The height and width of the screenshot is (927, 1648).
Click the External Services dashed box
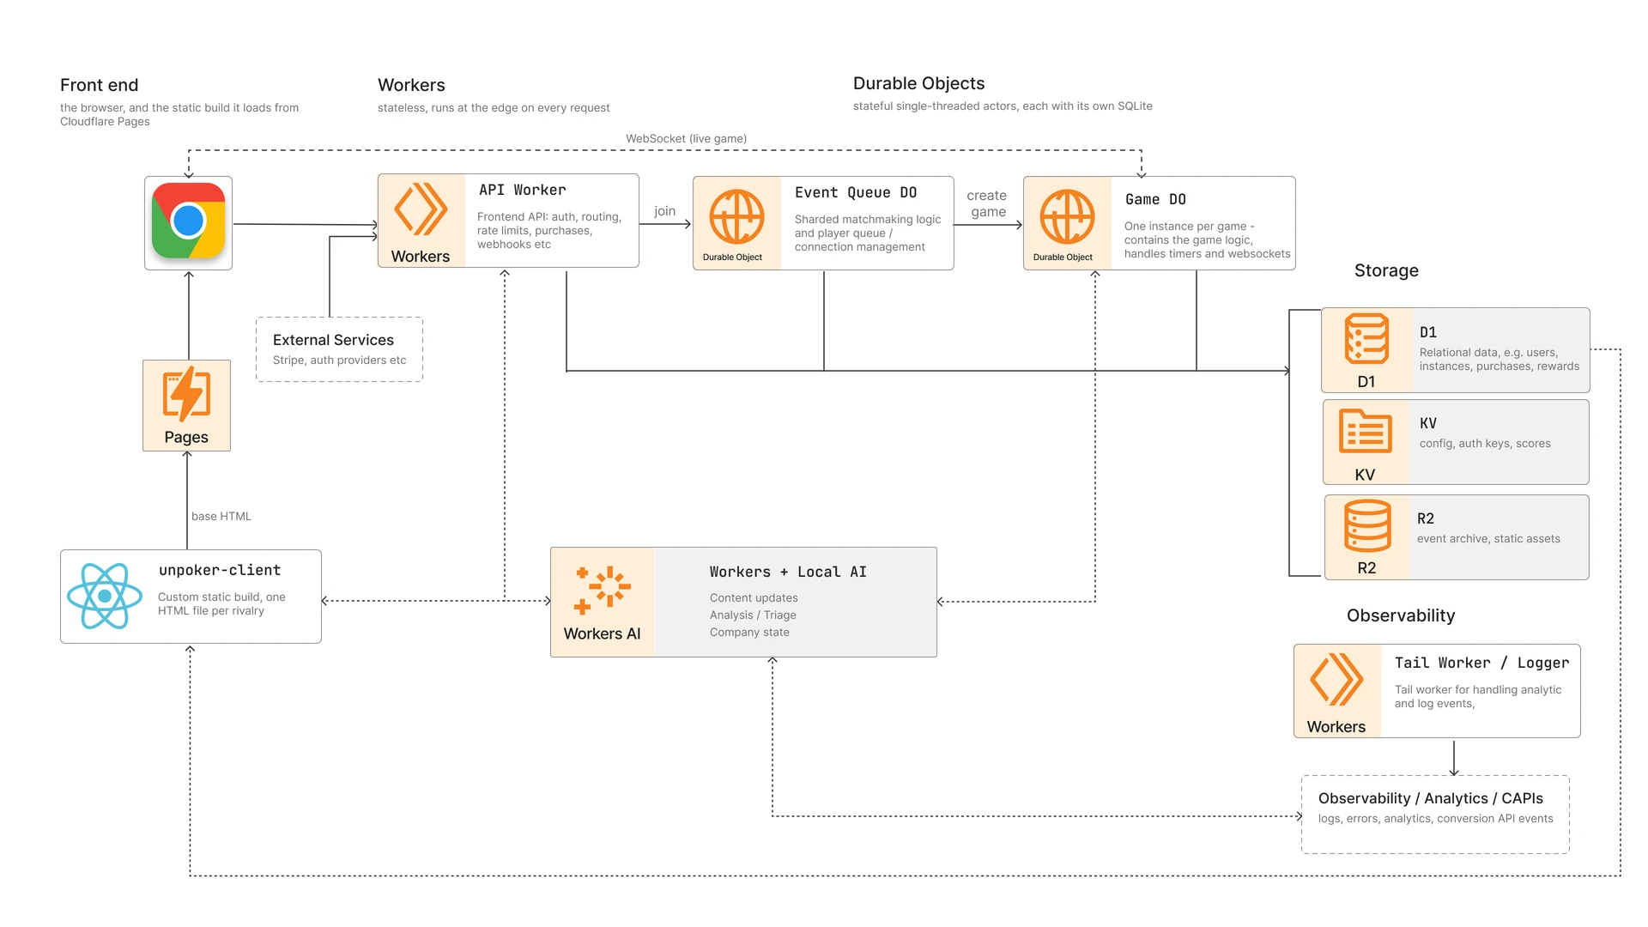(x=339, y=349)
